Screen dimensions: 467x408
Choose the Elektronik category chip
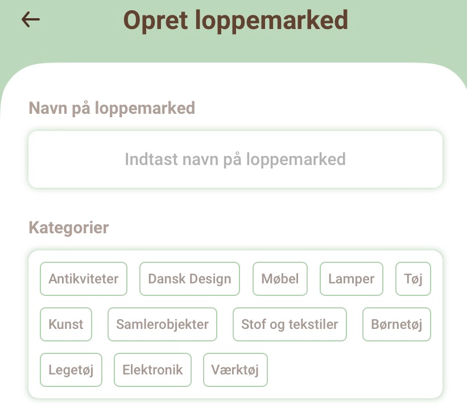coord(153,370)
